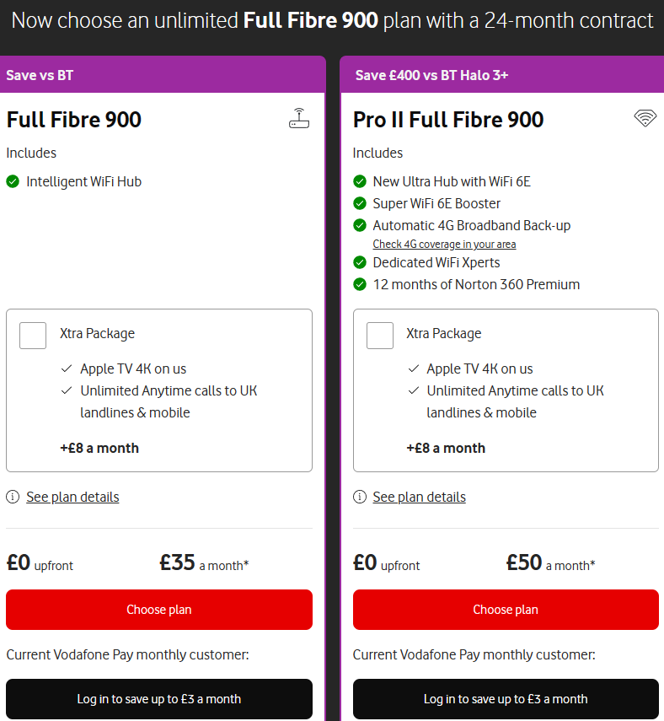Open See plan details for Pro II Full Fibre 900
Screen dimensions: 664x721
pyautogui.click(x=419, y=497)
